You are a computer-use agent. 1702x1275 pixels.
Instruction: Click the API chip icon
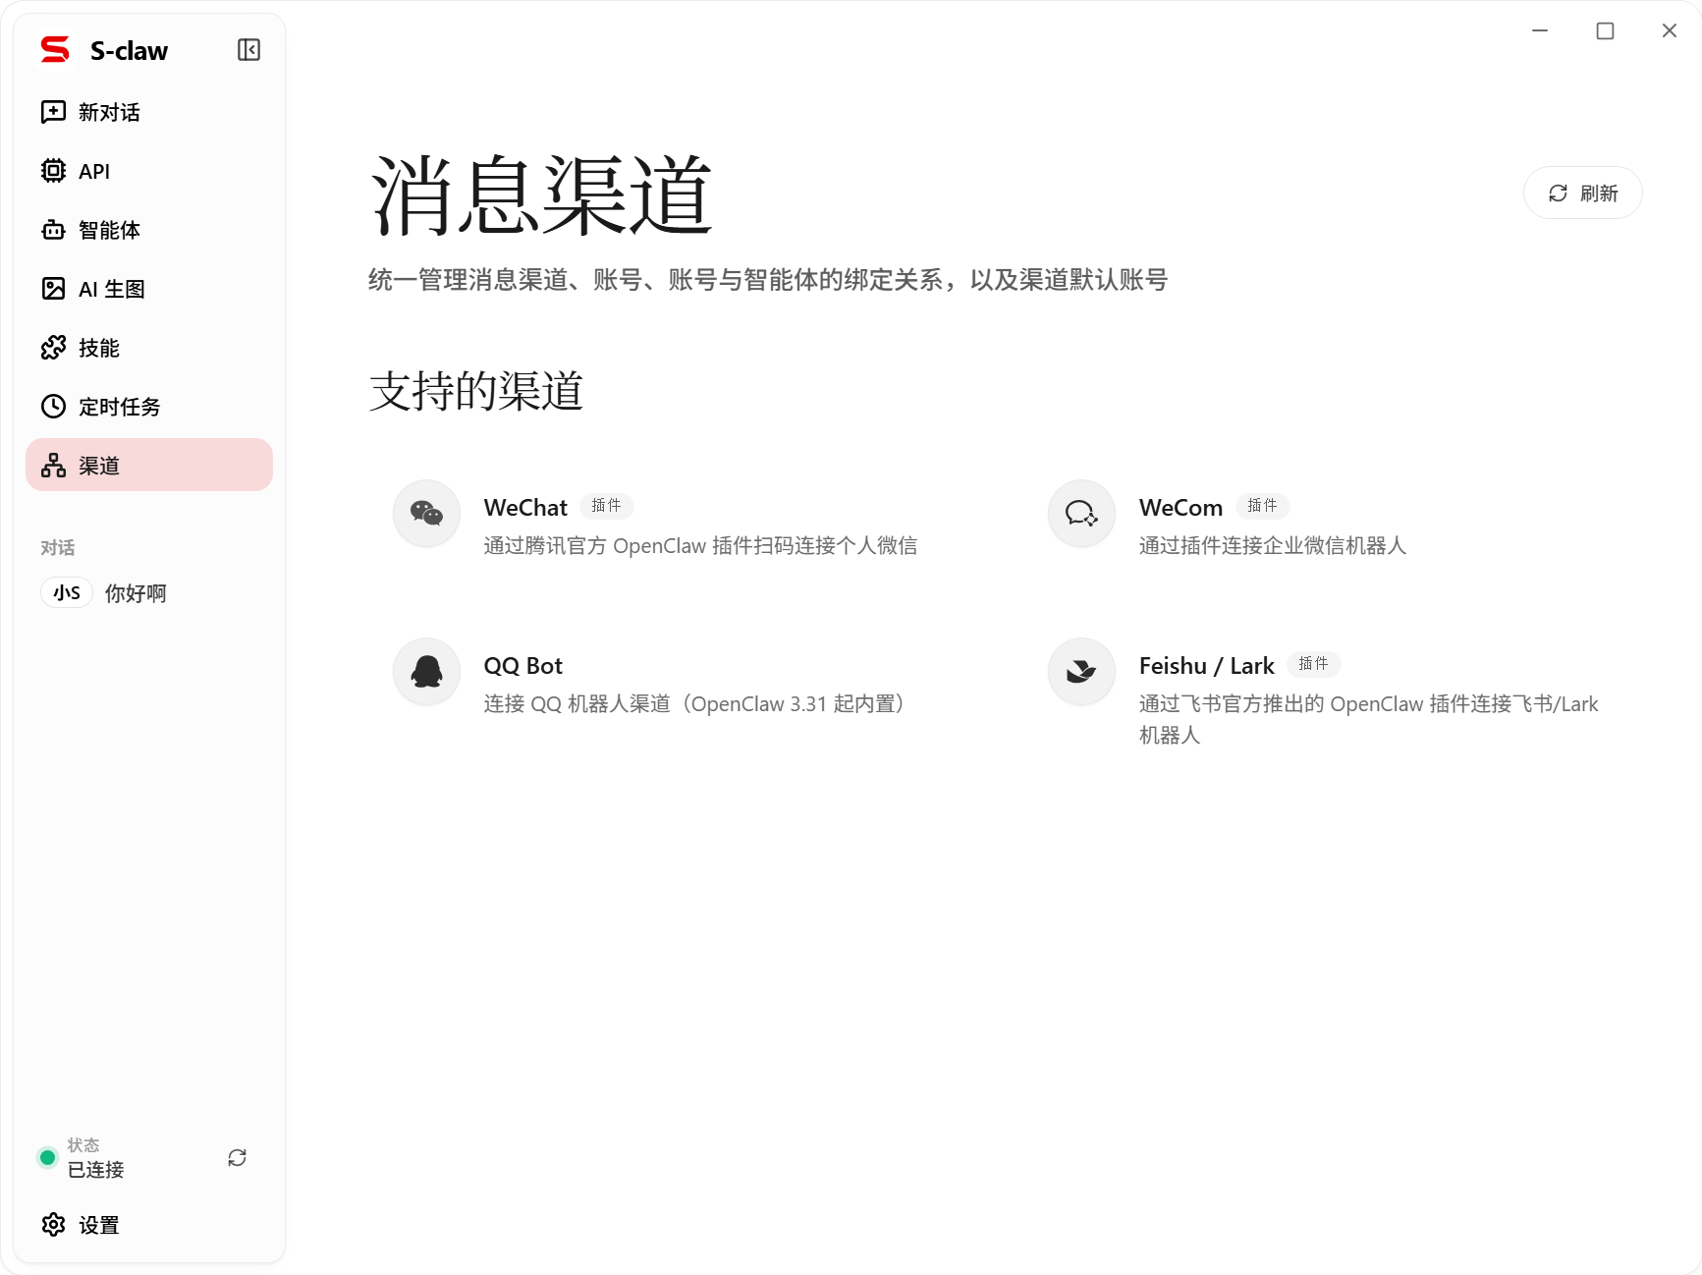(53, 171)
